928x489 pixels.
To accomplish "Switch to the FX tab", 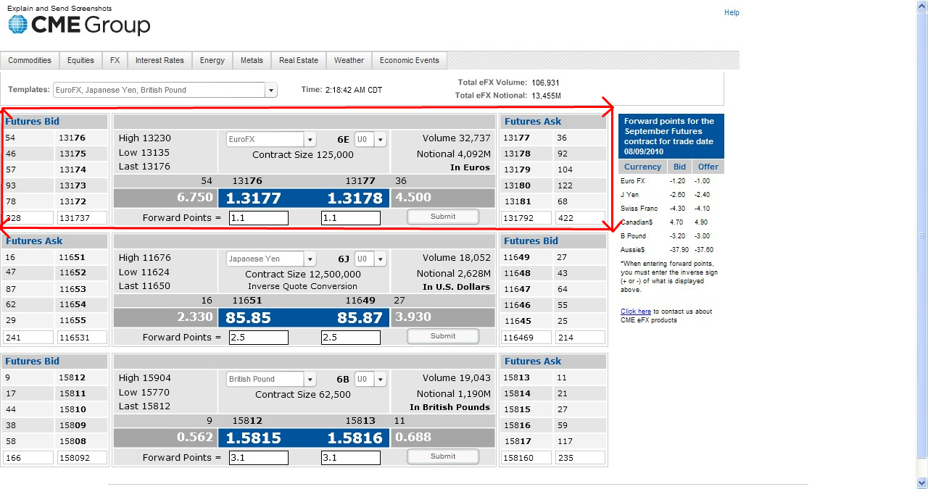I will (x=115, y=61).
